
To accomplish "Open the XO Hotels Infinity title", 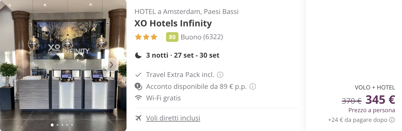I will 173,23.
